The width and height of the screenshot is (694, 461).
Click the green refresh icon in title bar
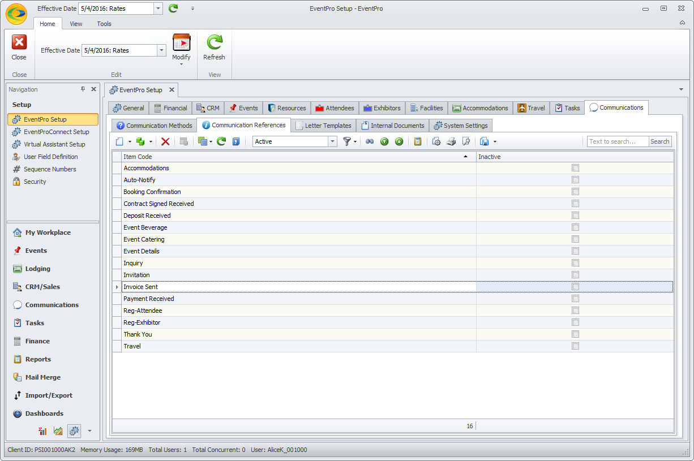coord(173,8)
